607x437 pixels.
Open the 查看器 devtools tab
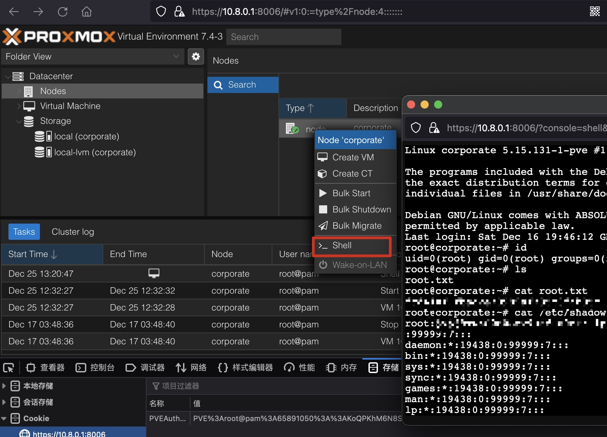(45, 368)
